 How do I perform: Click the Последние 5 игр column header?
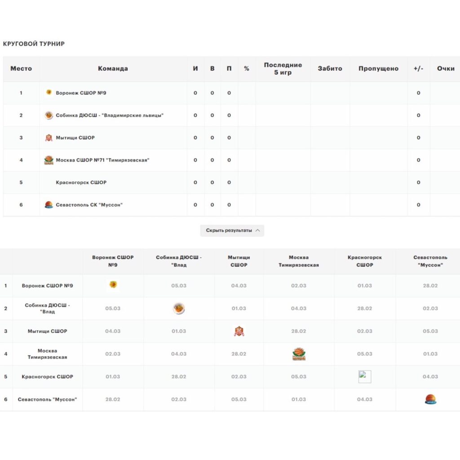[x=283, y=69]
